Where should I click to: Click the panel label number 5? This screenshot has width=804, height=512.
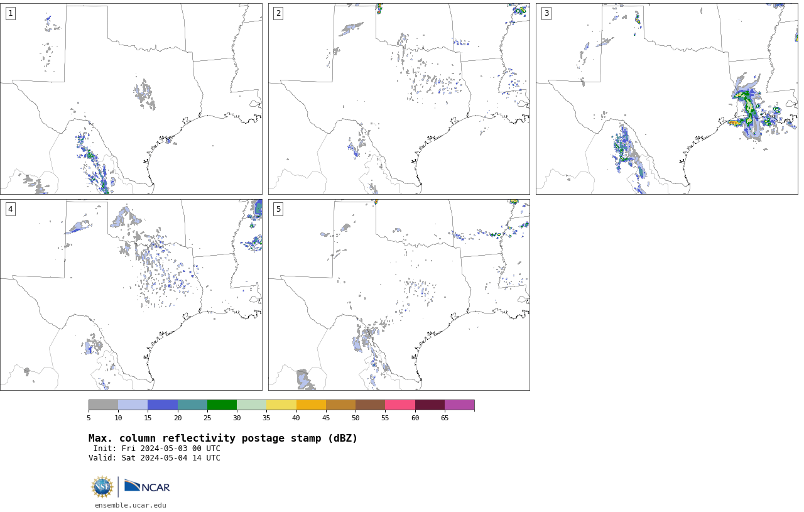tap(278, 209)
